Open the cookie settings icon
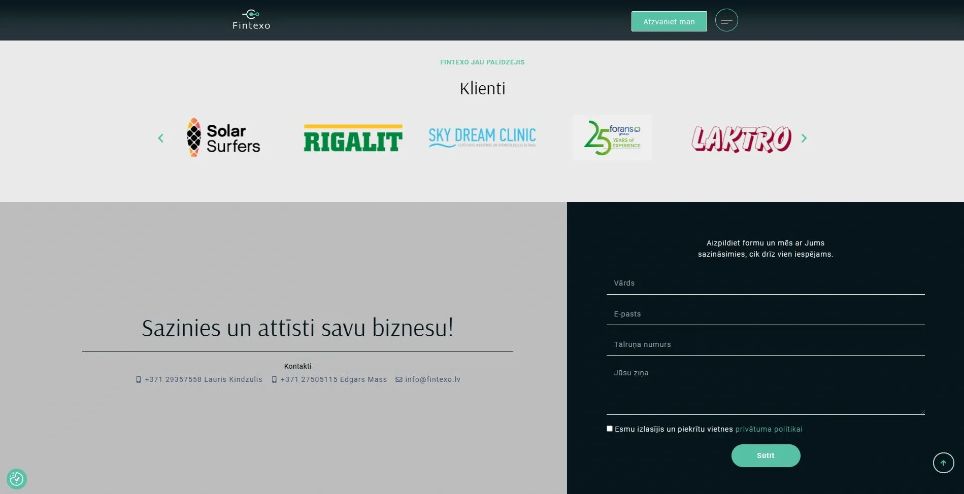The width and height of the screenshot is (964, 494). click(16, 478)
